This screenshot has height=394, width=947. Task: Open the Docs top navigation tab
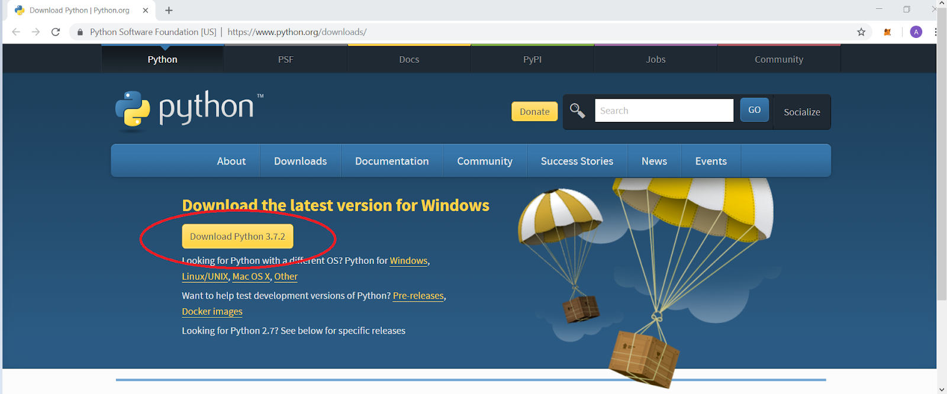[x=409, y=59]
